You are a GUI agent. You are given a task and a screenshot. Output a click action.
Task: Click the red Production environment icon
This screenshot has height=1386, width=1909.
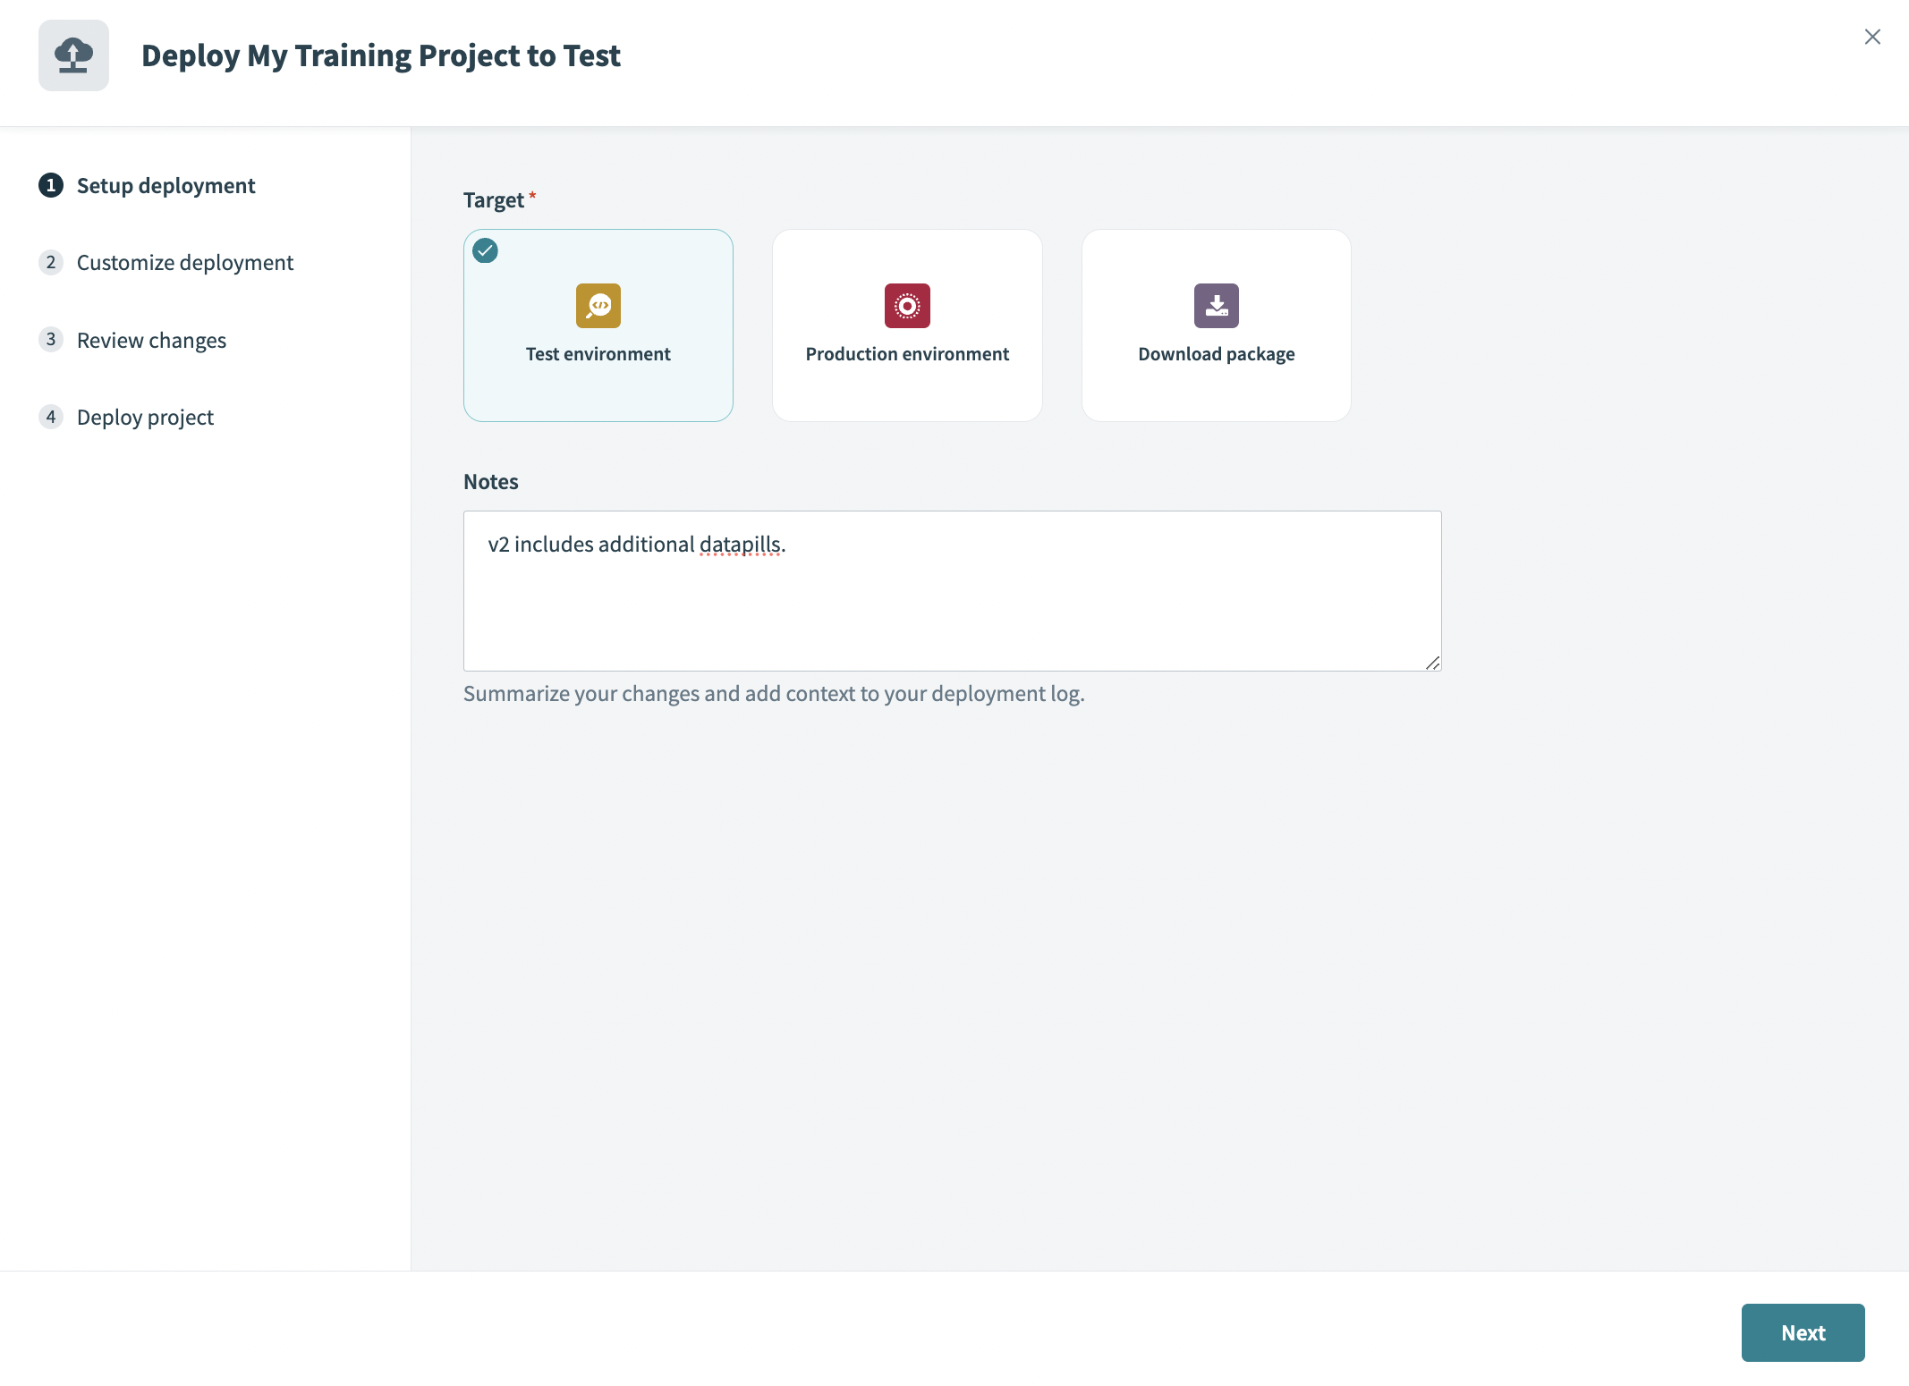(907, 306)
